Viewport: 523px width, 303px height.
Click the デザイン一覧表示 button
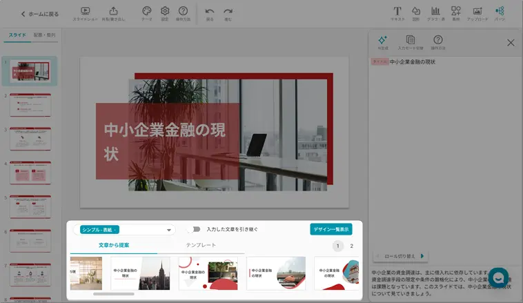point(331,229)
